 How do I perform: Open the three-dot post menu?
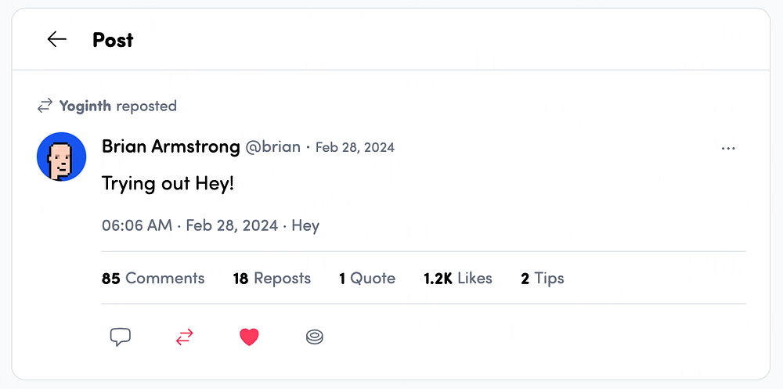point(728,148)
